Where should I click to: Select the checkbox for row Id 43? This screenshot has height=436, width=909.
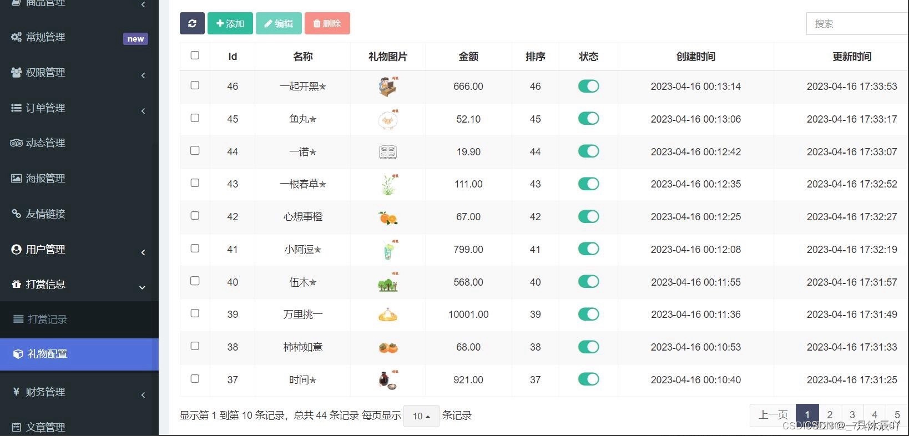pos(195,183)
